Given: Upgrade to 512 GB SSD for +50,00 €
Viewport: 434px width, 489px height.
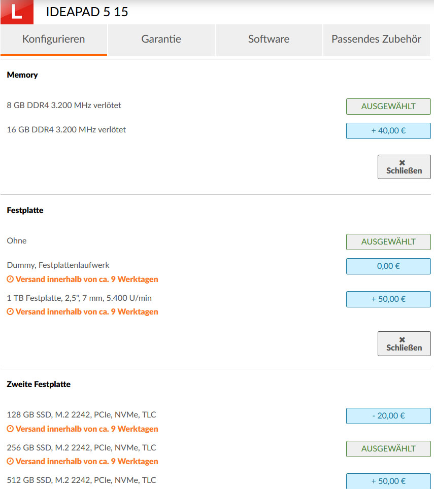Looking at the screenshot, I should tap(388, 481).
